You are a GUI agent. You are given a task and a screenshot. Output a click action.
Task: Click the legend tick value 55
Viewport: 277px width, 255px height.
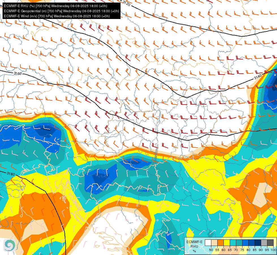pyautogui.click(x=217, y=250)
